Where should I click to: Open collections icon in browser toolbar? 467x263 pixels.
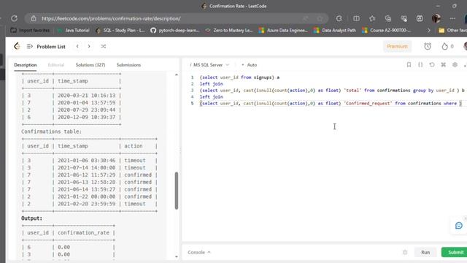(x=388, y=18)
